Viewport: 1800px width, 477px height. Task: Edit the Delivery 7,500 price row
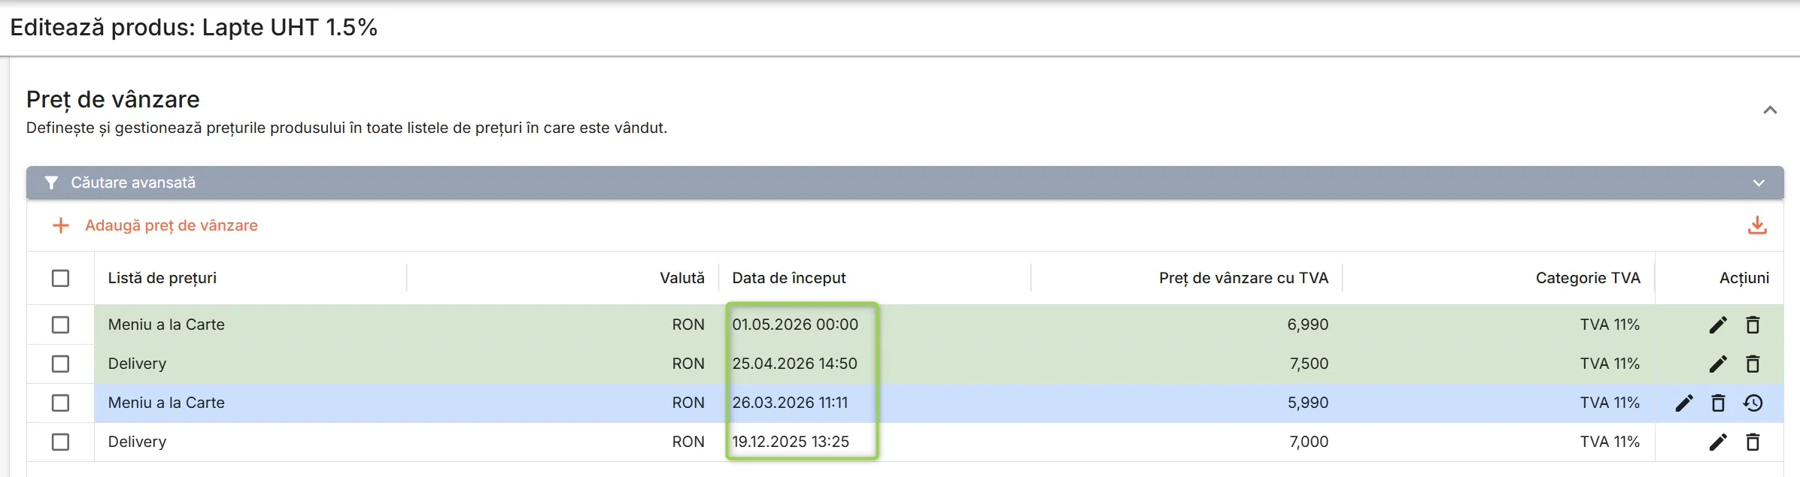coord(1718,364)
